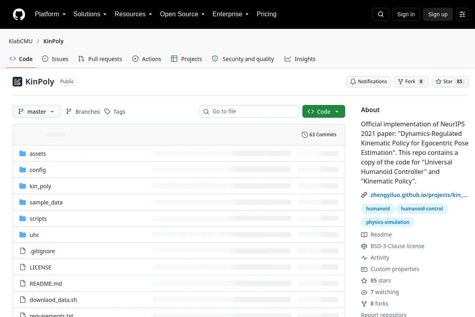The height and width of the screenshot is (317, 475).
Task: Open the Pull requests tab
Action: click(x=100, y=59)
